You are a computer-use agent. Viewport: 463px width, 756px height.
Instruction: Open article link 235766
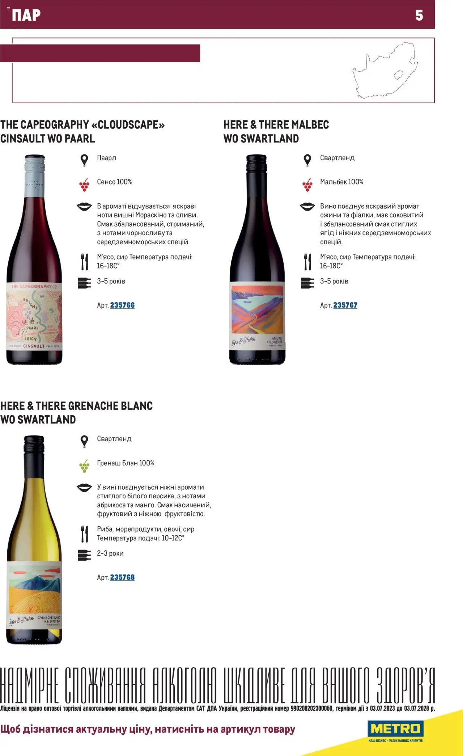[122, 305]
